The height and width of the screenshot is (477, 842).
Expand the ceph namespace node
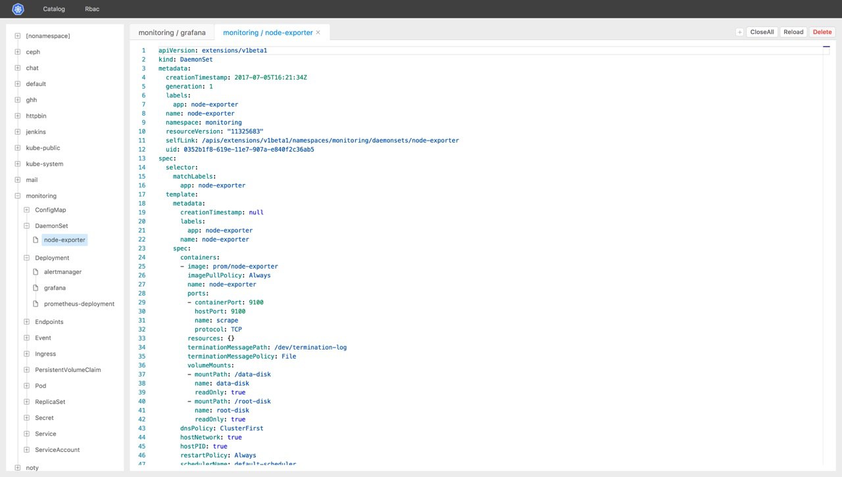click(18, 52)
